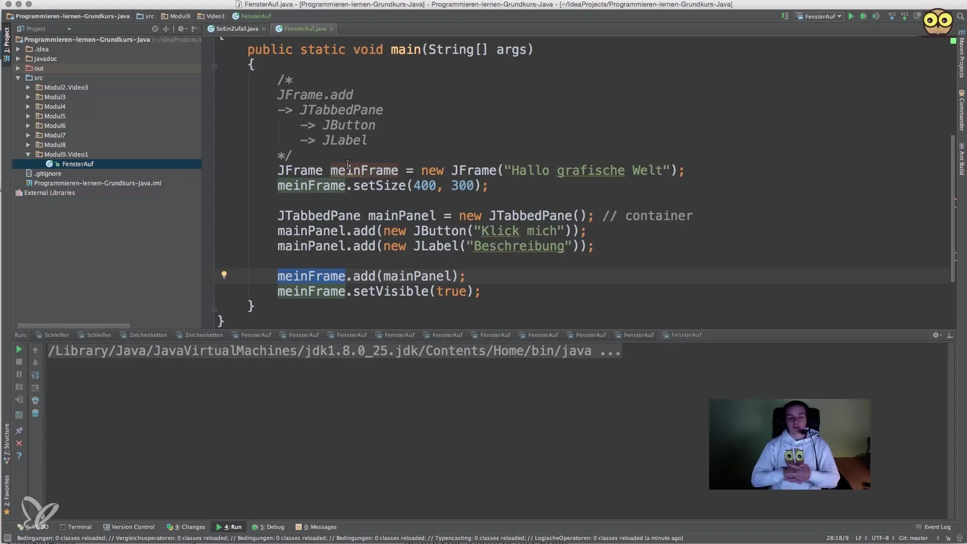
Task: Stop the running process
Action: 19,362
